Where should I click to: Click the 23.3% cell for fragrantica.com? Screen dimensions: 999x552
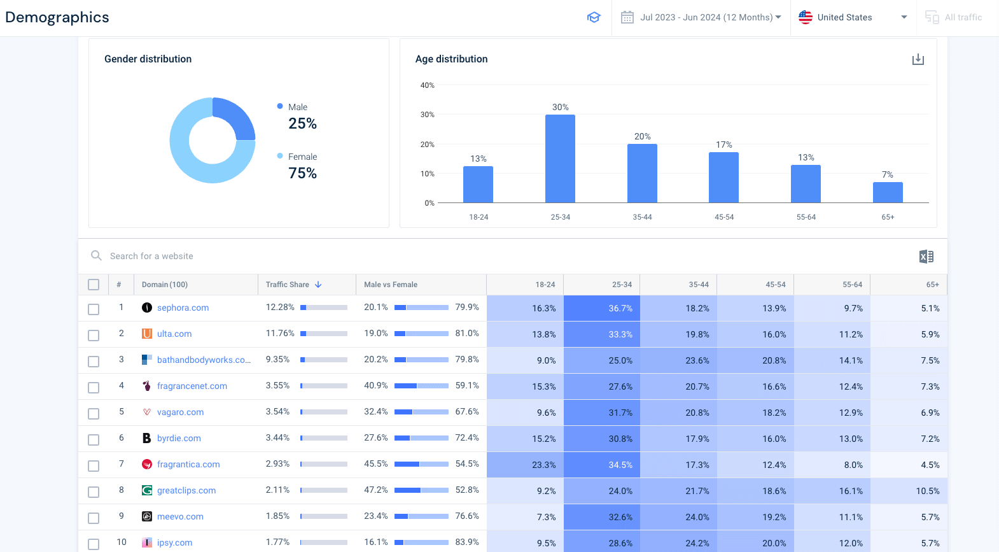[525, 465]
